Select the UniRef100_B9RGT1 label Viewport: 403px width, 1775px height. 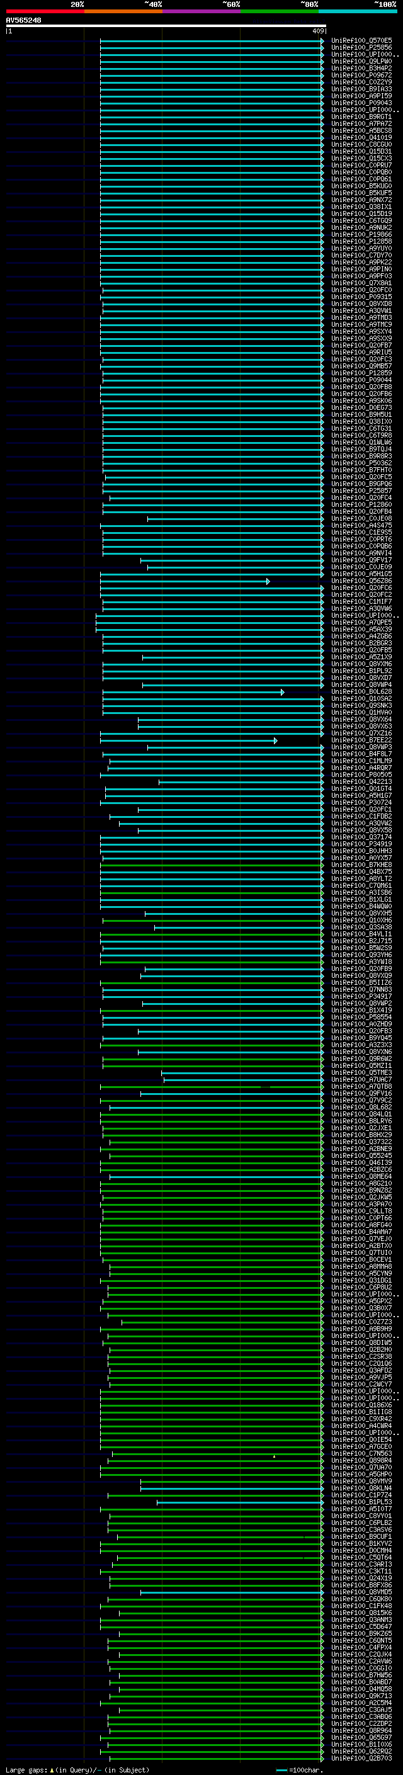point(361,116)
